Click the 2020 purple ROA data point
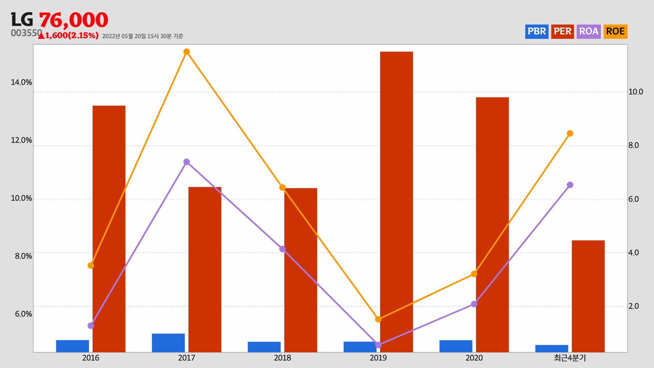Viewport: 654px width, 368px height. [474, 304]
